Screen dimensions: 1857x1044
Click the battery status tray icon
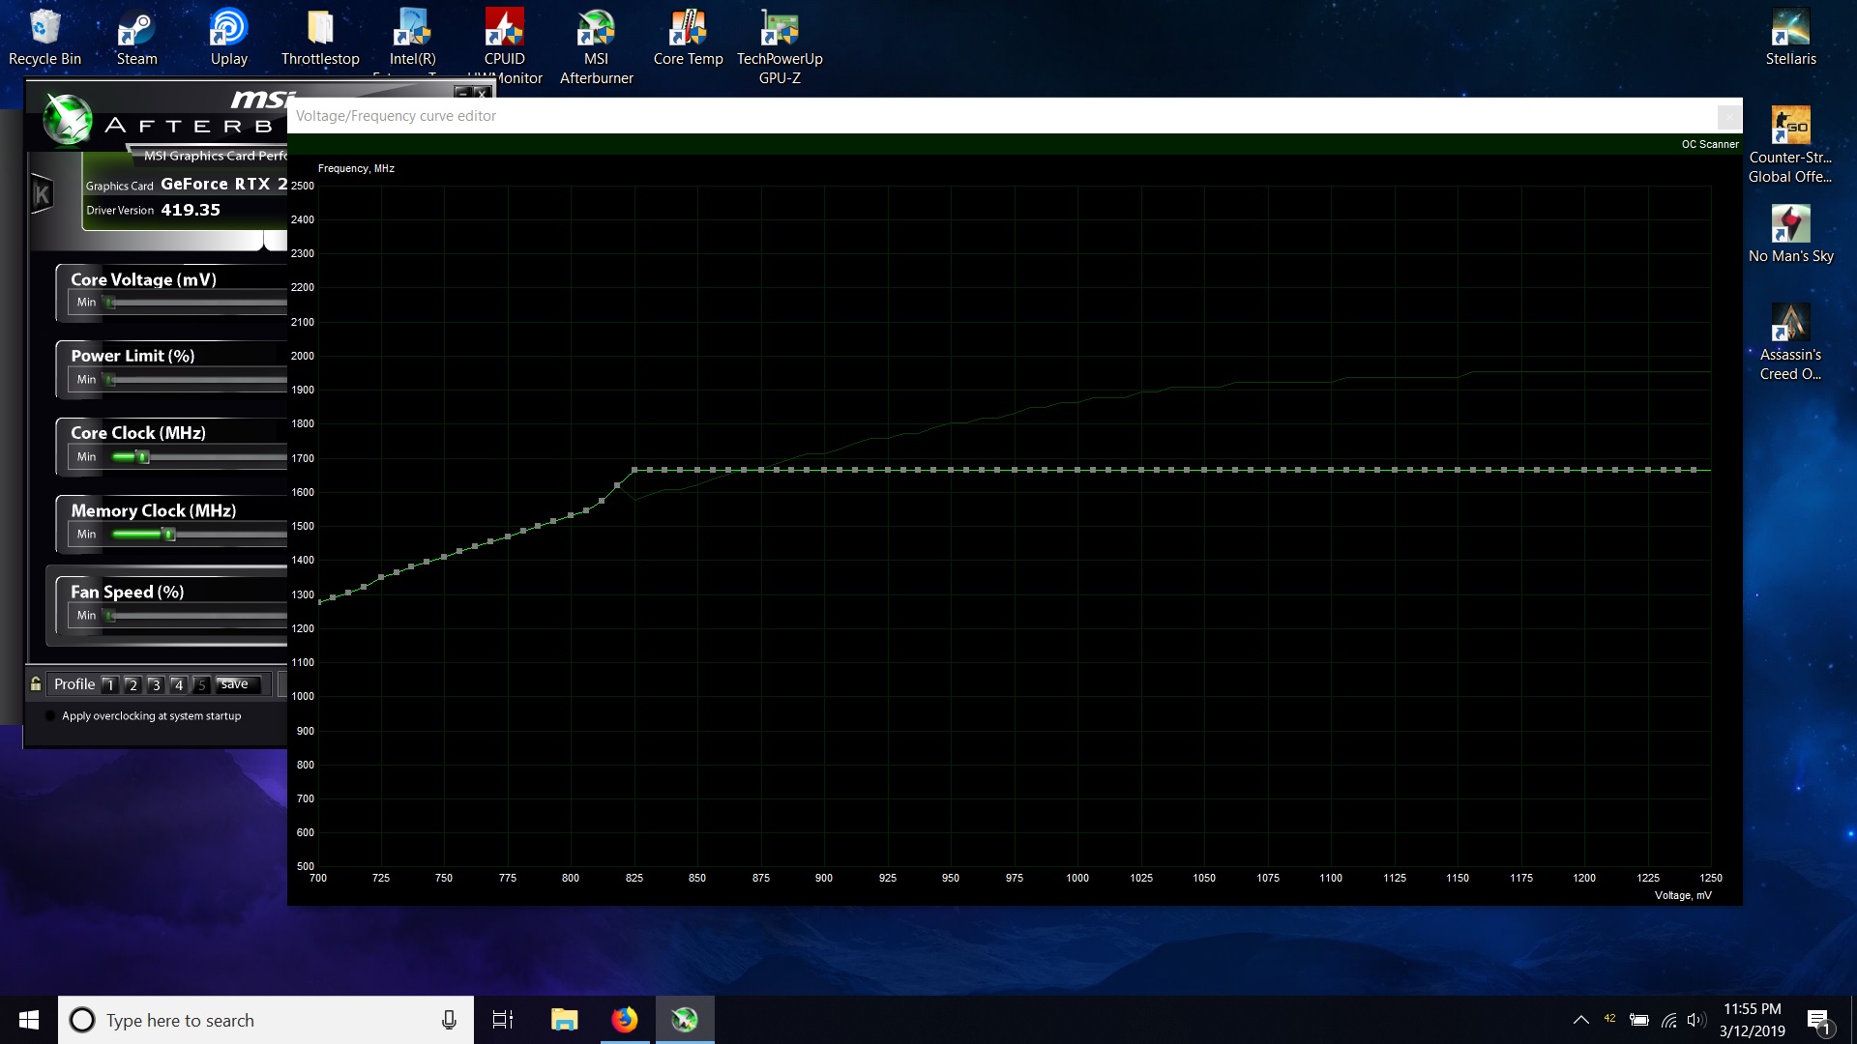point(1638,1020)
